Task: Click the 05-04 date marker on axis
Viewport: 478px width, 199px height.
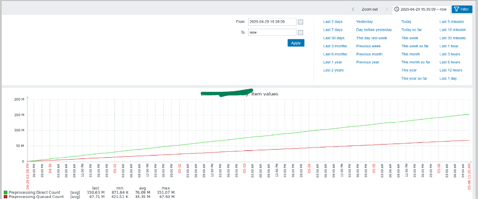Action: [309, 169]
